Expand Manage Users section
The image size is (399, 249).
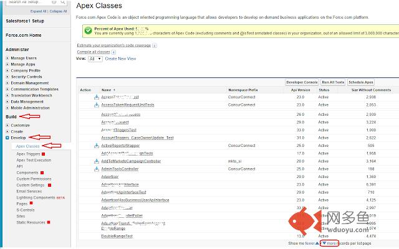(x=7, y=58)
